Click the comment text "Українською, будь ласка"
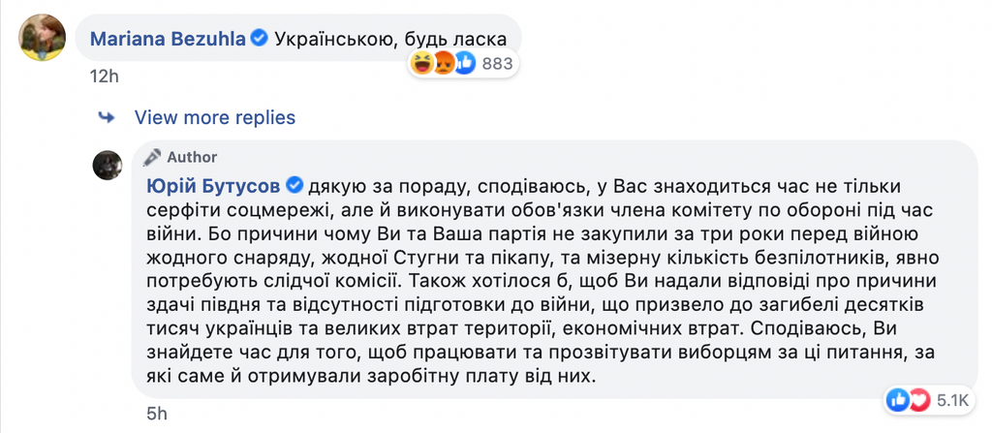 tap(390, 39)
